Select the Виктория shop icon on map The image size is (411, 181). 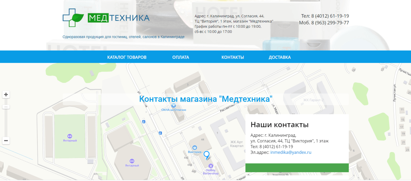(195, 148)
